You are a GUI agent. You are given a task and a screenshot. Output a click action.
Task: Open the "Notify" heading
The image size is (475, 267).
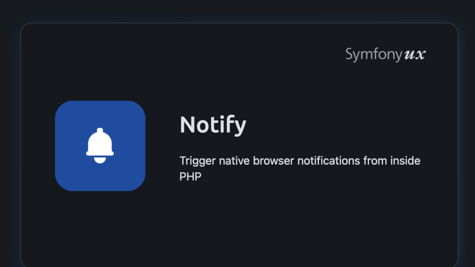213,125
